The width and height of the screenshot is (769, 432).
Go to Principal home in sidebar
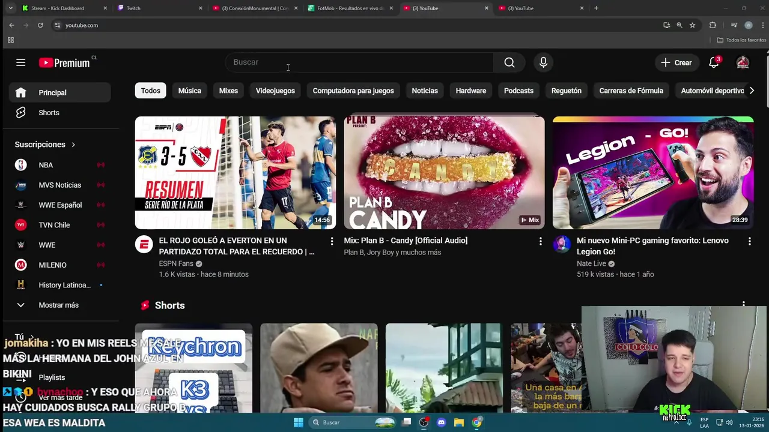(59, 92)
